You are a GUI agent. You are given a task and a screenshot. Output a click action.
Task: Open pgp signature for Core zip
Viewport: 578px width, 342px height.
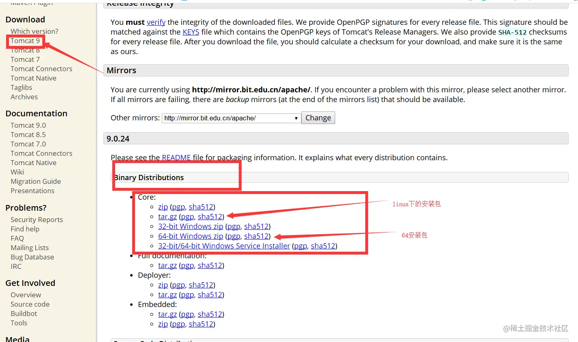[179, 207]
